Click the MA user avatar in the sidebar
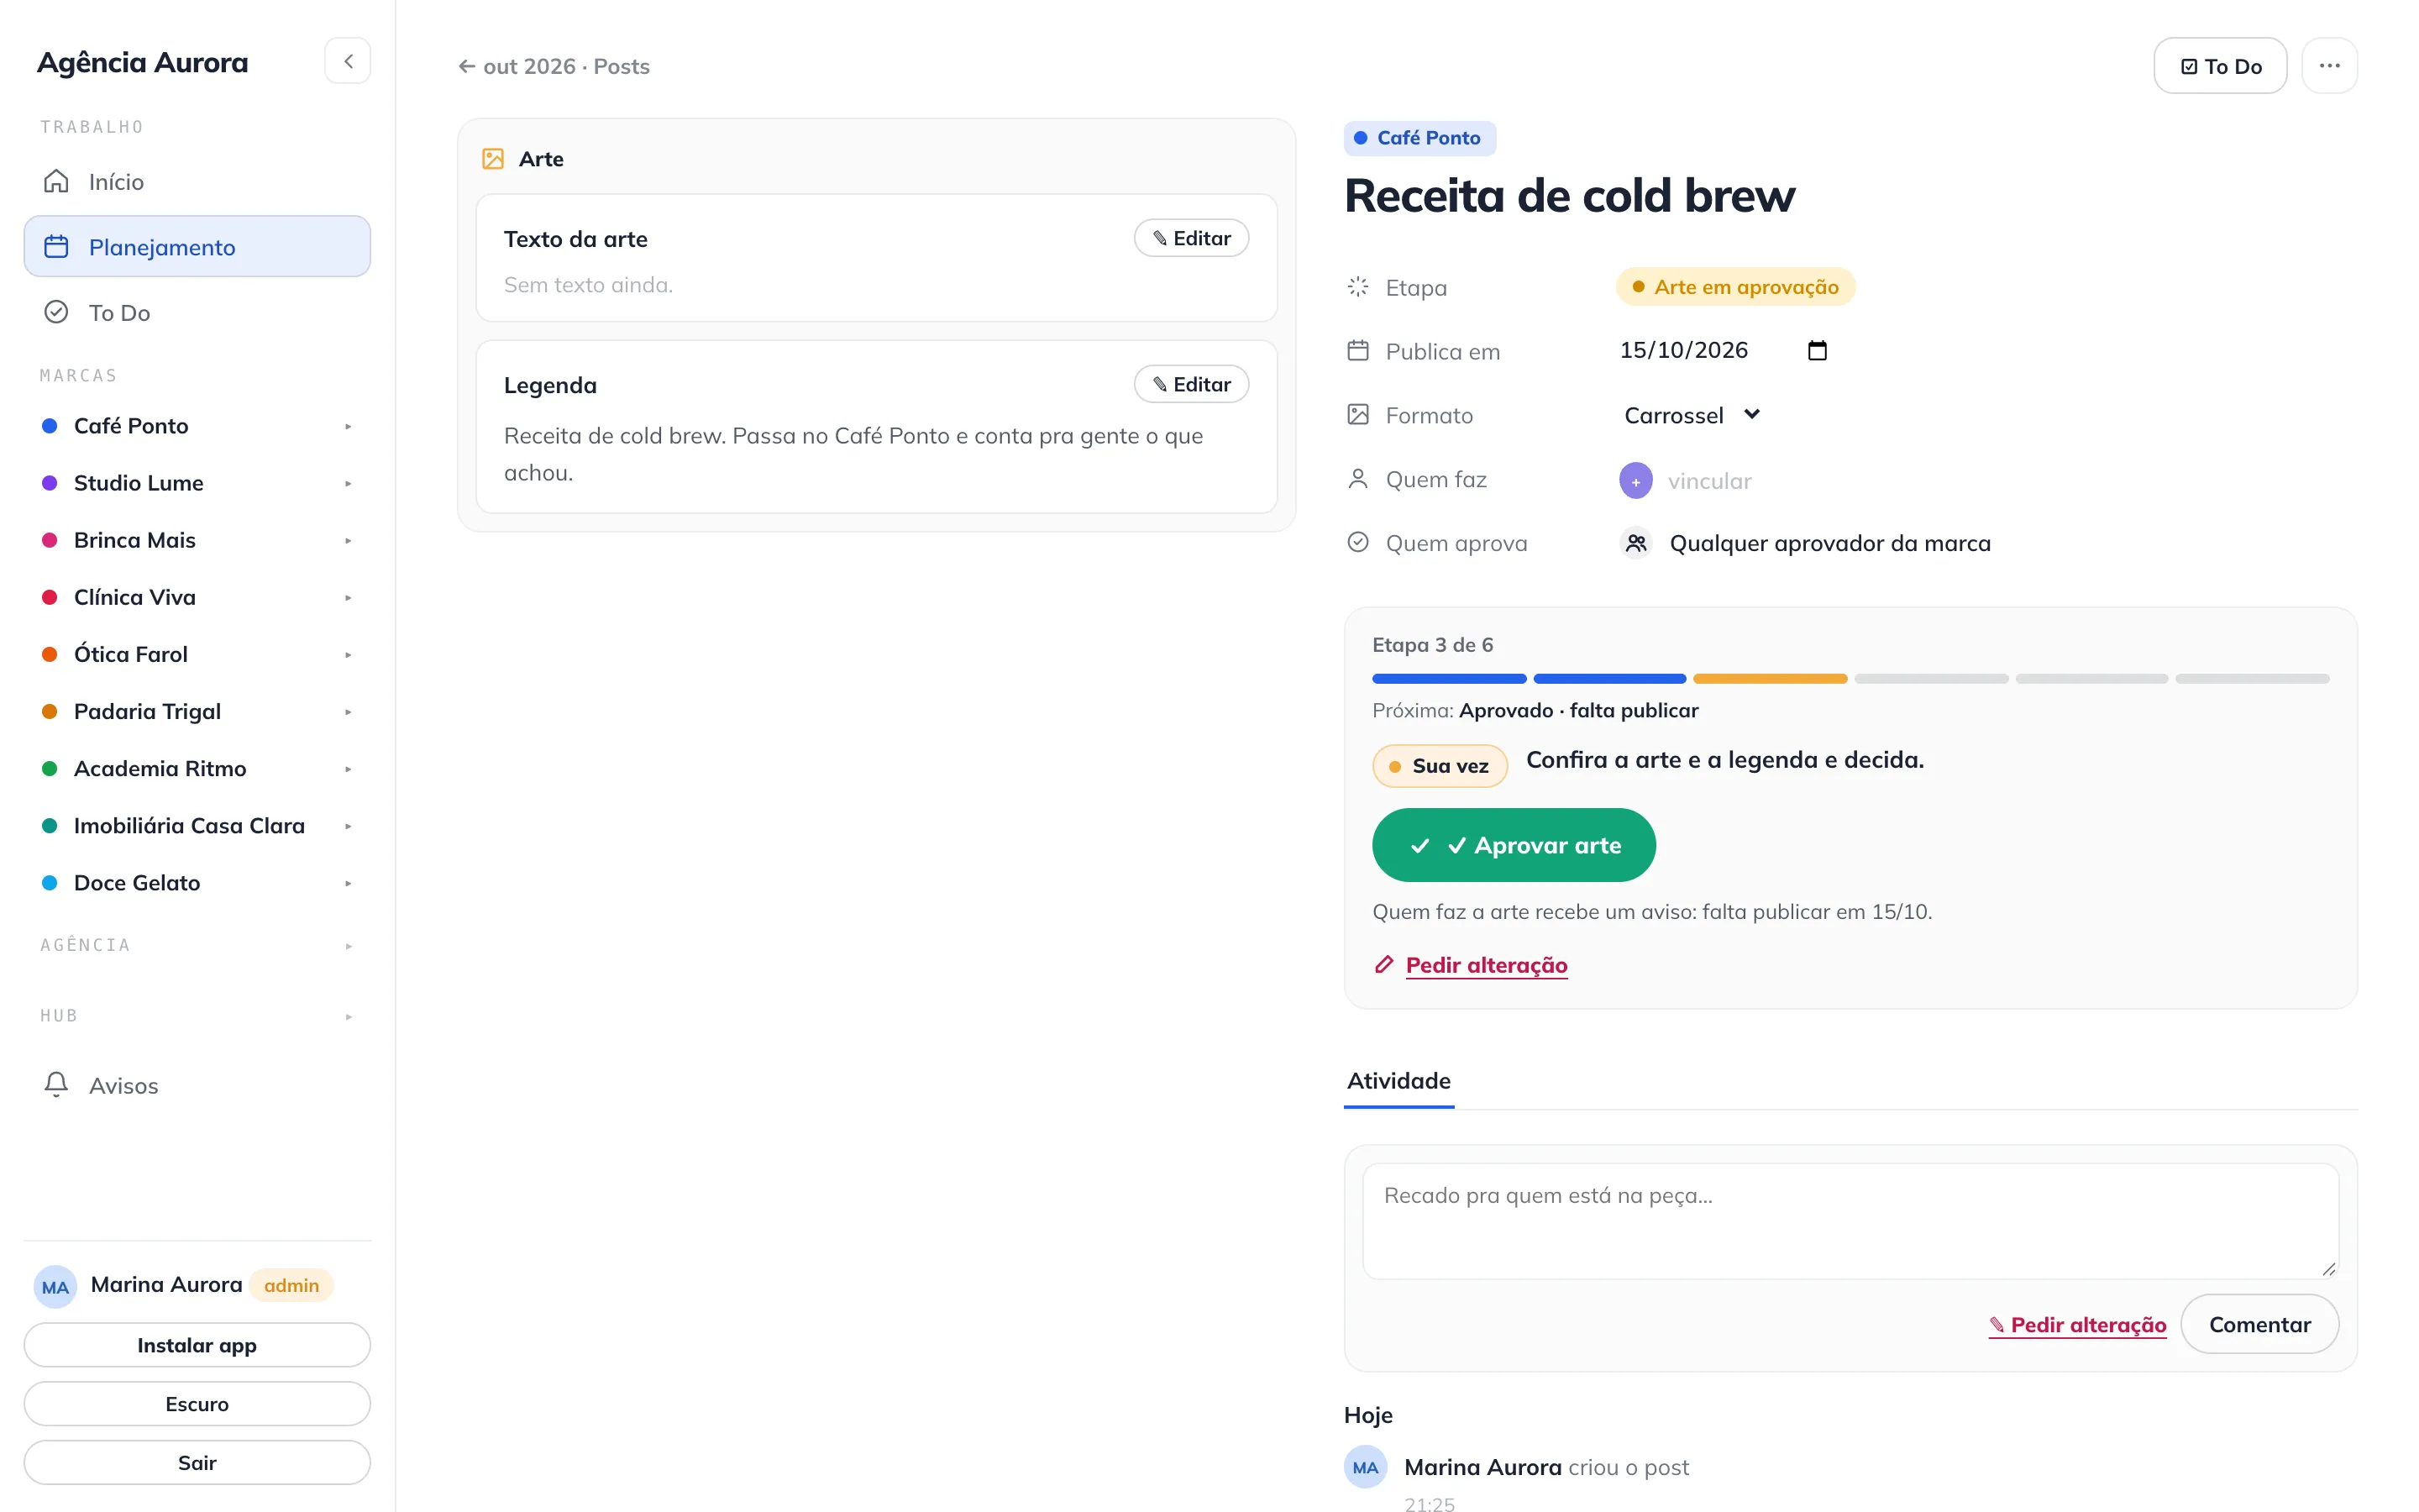Viewport: 2419px width, 1512px height. (55, 1286)
